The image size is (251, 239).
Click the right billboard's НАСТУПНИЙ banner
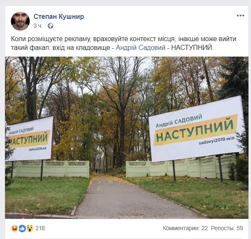(x=196, y=130)
